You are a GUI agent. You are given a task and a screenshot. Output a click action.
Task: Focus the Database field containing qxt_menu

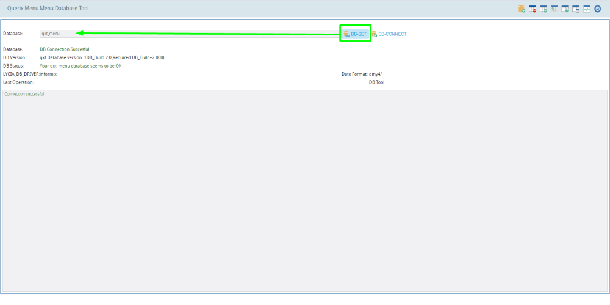click(183, 34)
